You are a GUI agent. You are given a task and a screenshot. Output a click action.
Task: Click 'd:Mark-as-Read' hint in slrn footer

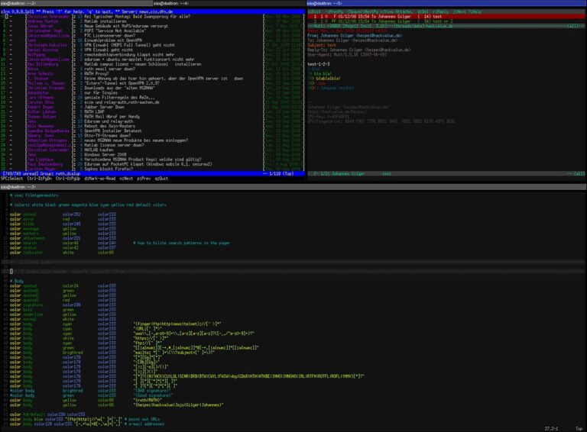click(x=100, y=179)
